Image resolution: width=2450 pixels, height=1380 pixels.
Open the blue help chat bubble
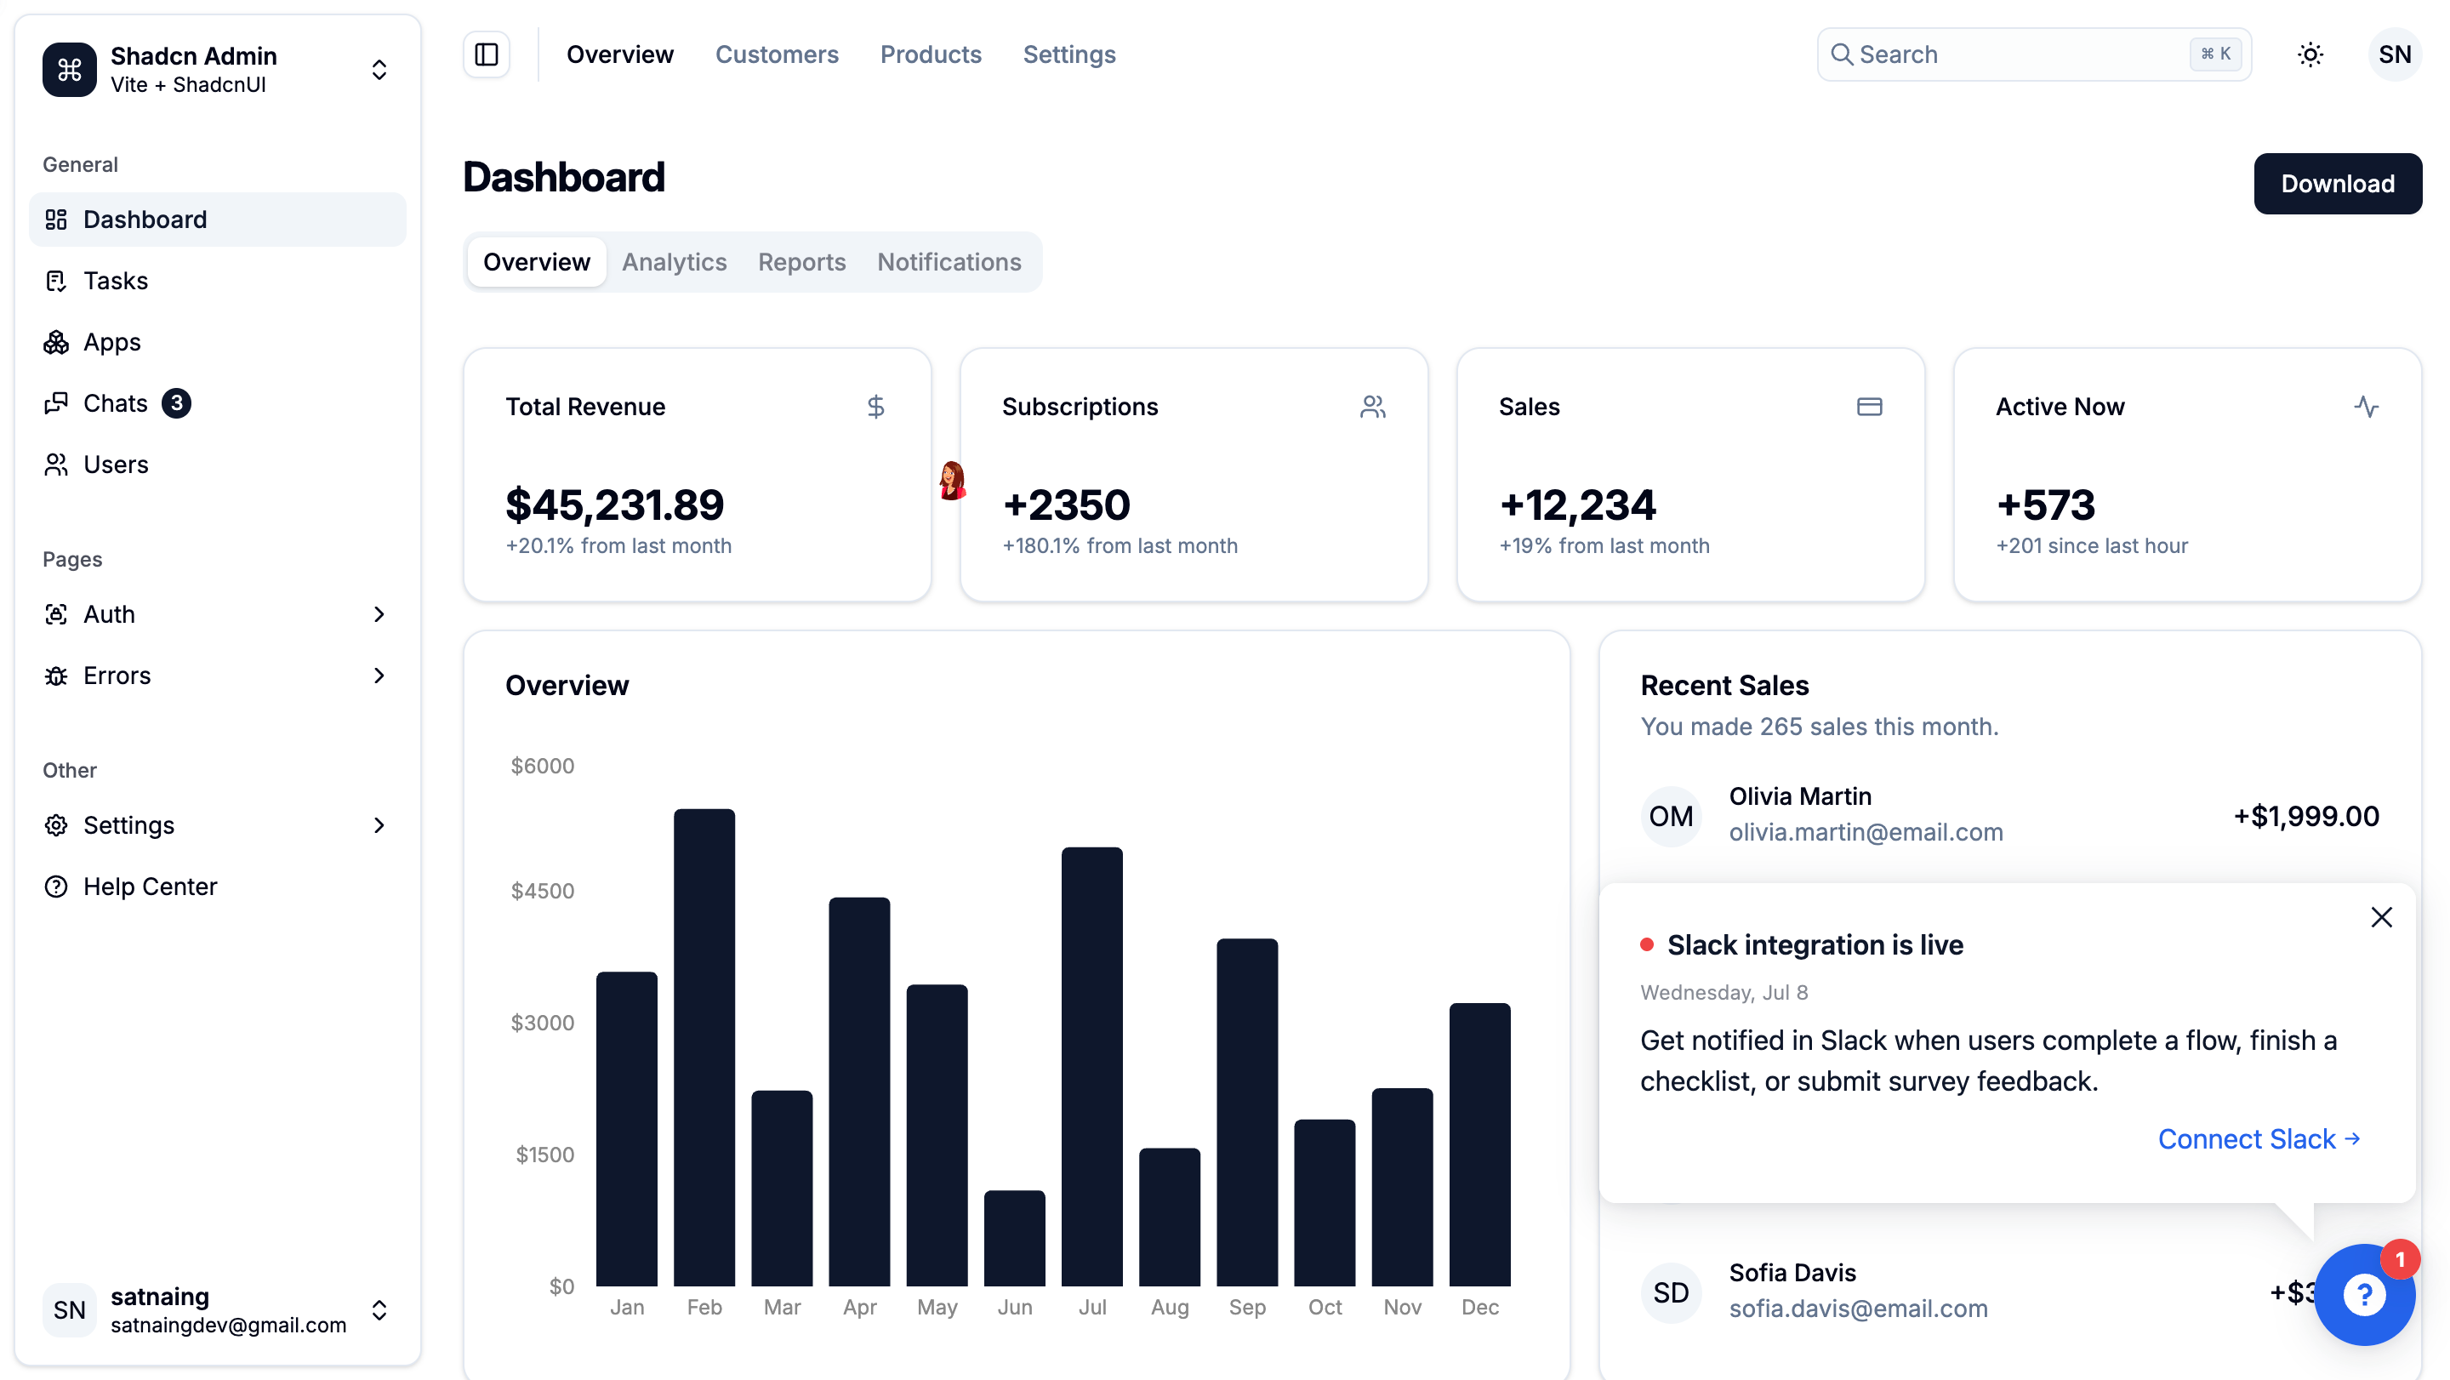(x=2364, y=1294)
